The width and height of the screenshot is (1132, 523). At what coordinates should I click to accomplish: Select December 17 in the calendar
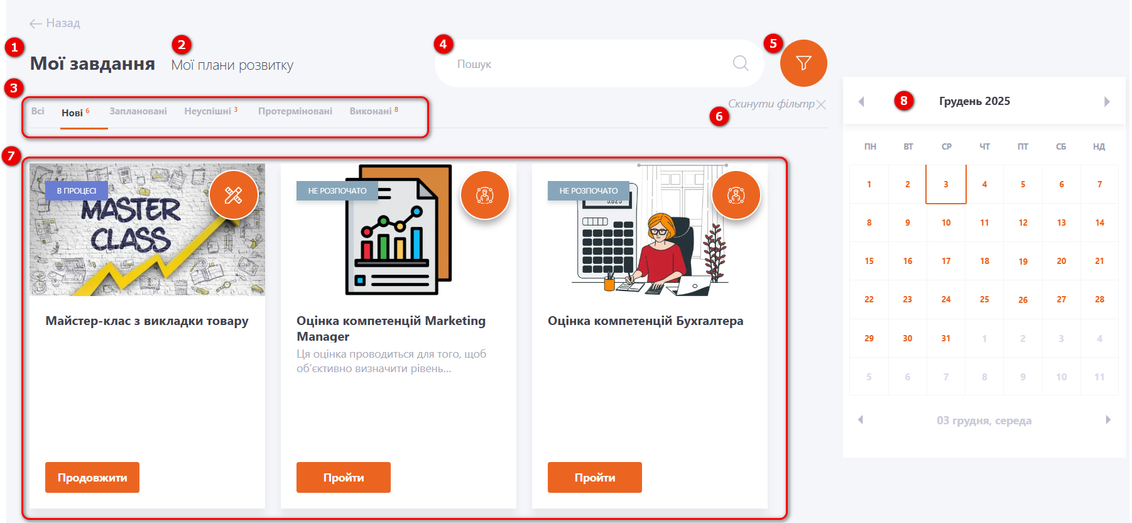coord(945,261)
